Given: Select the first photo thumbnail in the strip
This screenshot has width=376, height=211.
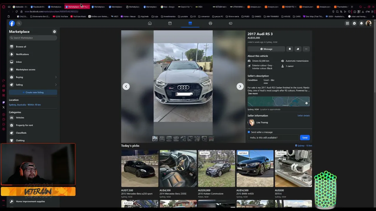Looking at the screenshot, I should 155,139.
